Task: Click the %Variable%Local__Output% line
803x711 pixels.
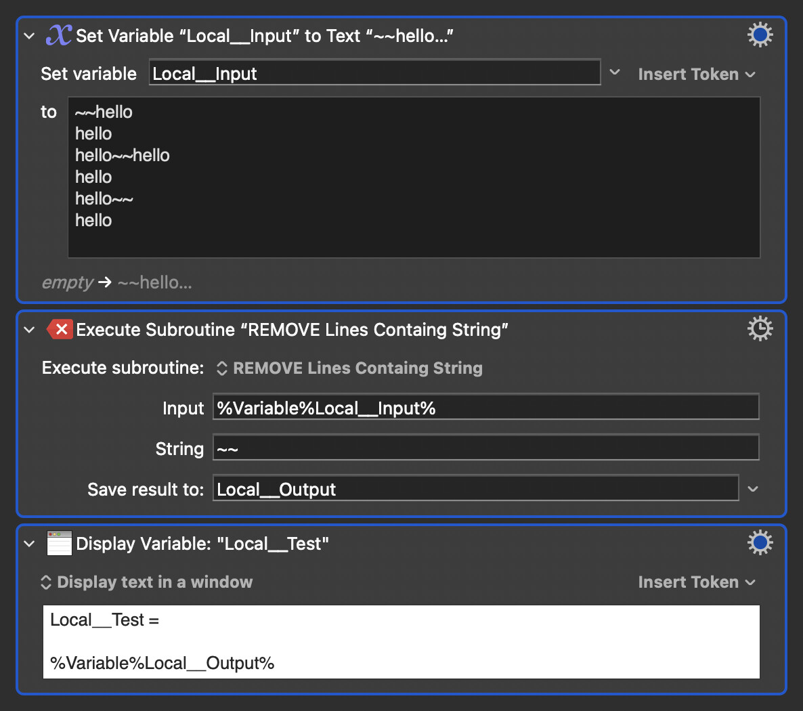Action: [162, 664]
